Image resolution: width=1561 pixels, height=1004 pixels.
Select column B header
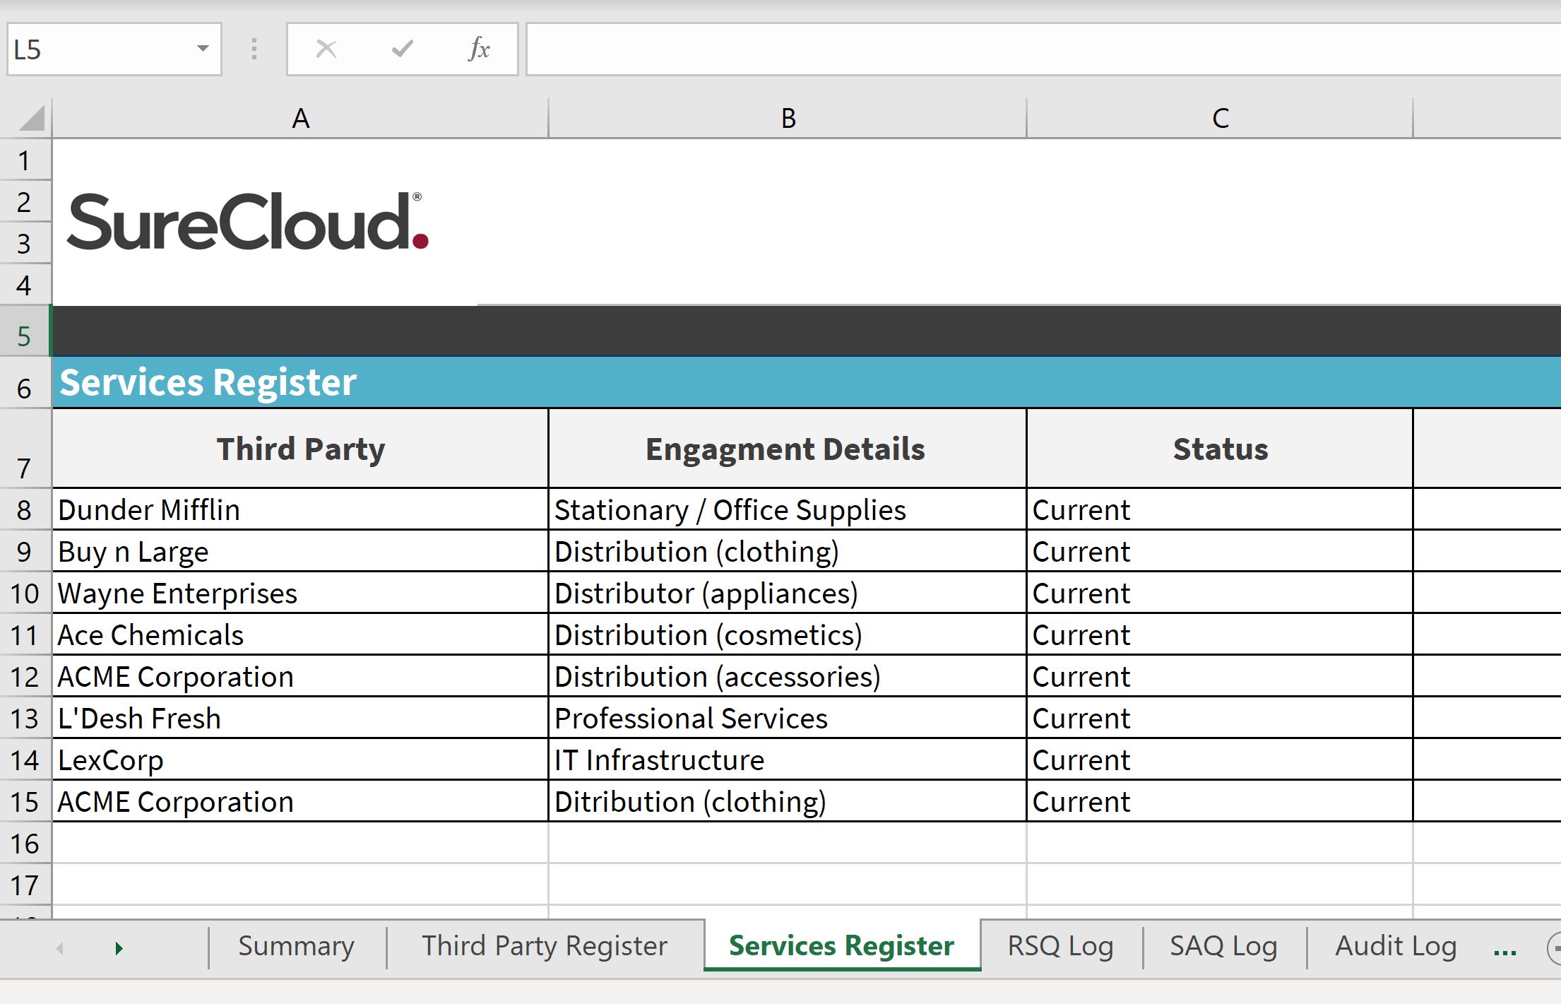[x=788, y=118]
